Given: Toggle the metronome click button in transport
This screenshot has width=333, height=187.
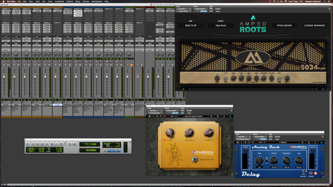Looking at the screenshot, I should click(x=109, y=151).
